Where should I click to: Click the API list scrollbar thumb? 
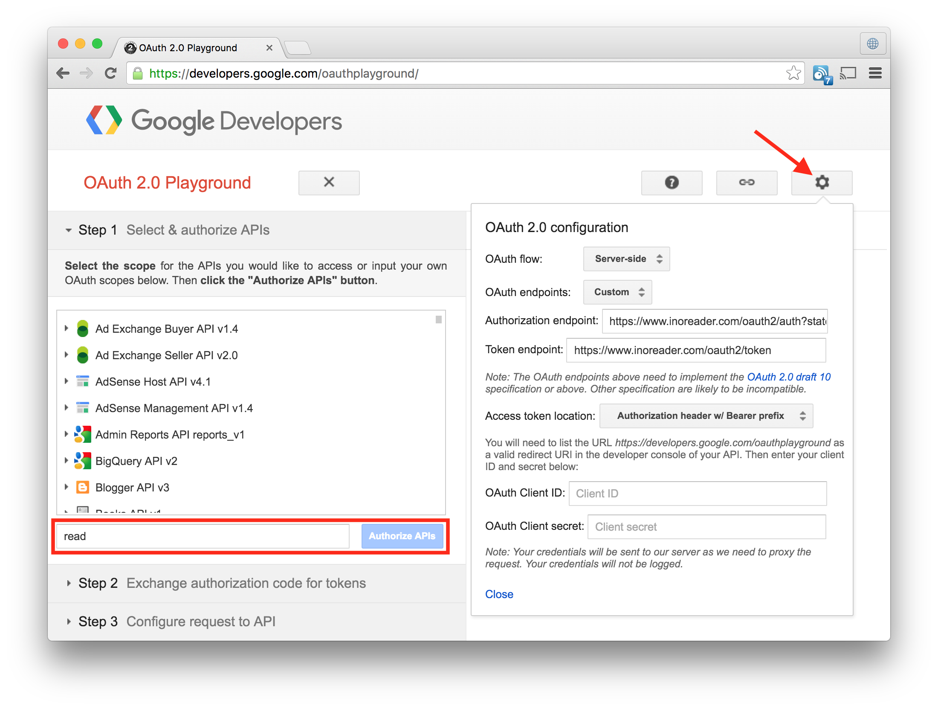click(x=438, y=320)
